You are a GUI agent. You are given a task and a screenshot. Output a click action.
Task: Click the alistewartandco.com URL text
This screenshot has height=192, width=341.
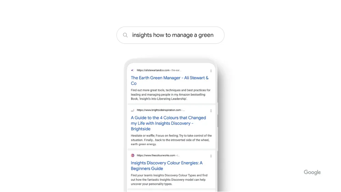[153, 70]
